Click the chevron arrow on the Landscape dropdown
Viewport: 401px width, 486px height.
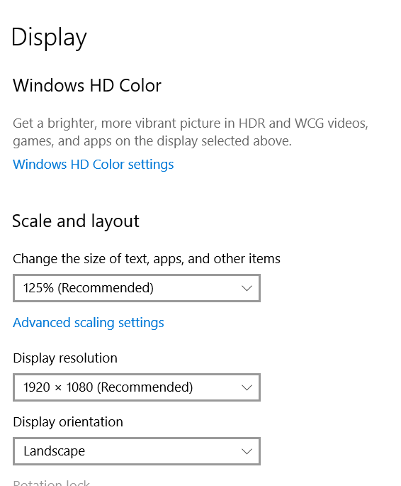247,451
